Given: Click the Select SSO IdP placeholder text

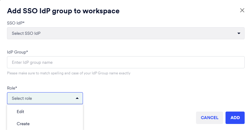Looking at the screenshot, I should [x=26, y=33].
